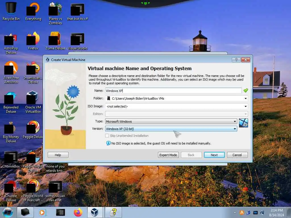The width and height of the screenshot is (291, 218).
Task: Open the Firefox desktop shortcut
Action: (33, 41)
